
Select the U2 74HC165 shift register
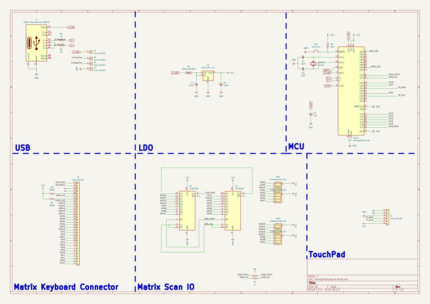click(232, 210)
